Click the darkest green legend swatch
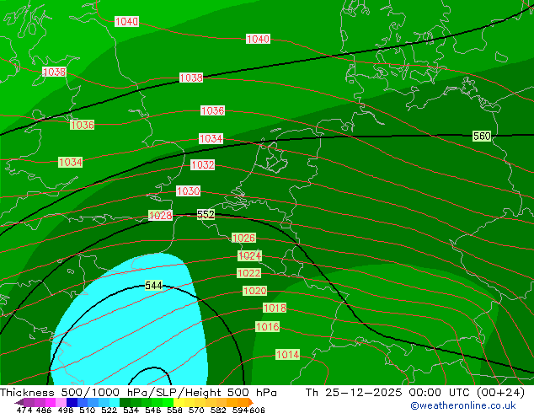This screenshot has width=534, height=413. pos(125,402)
